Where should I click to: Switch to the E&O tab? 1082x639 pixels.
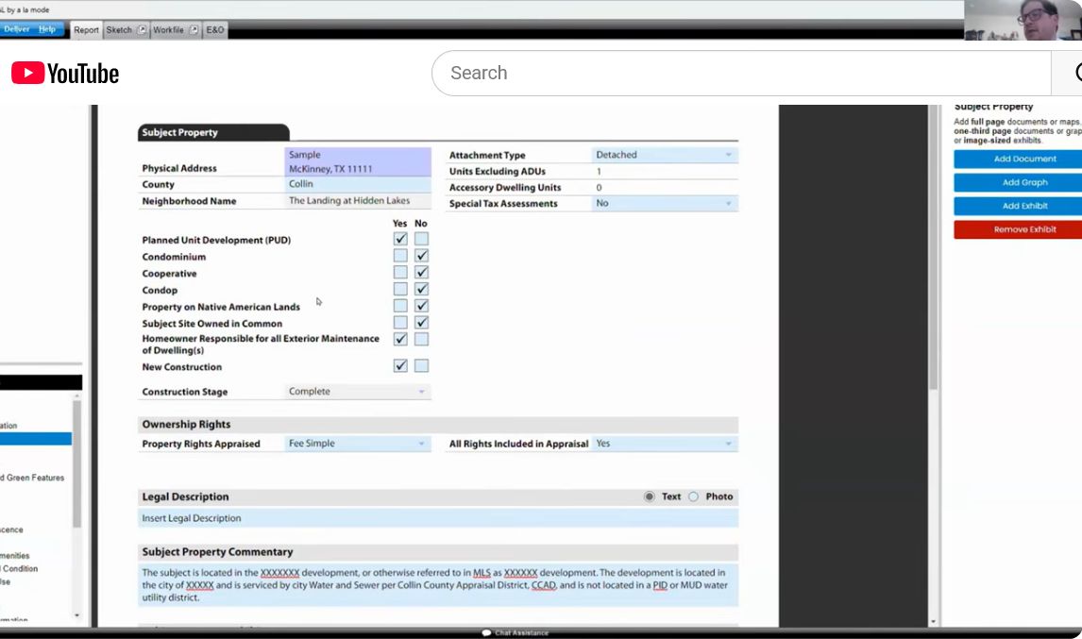point(214,29)
